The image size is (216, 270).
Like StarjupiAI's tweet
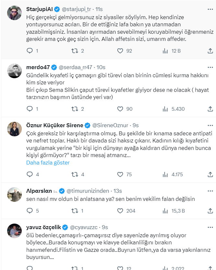(120, 51)
